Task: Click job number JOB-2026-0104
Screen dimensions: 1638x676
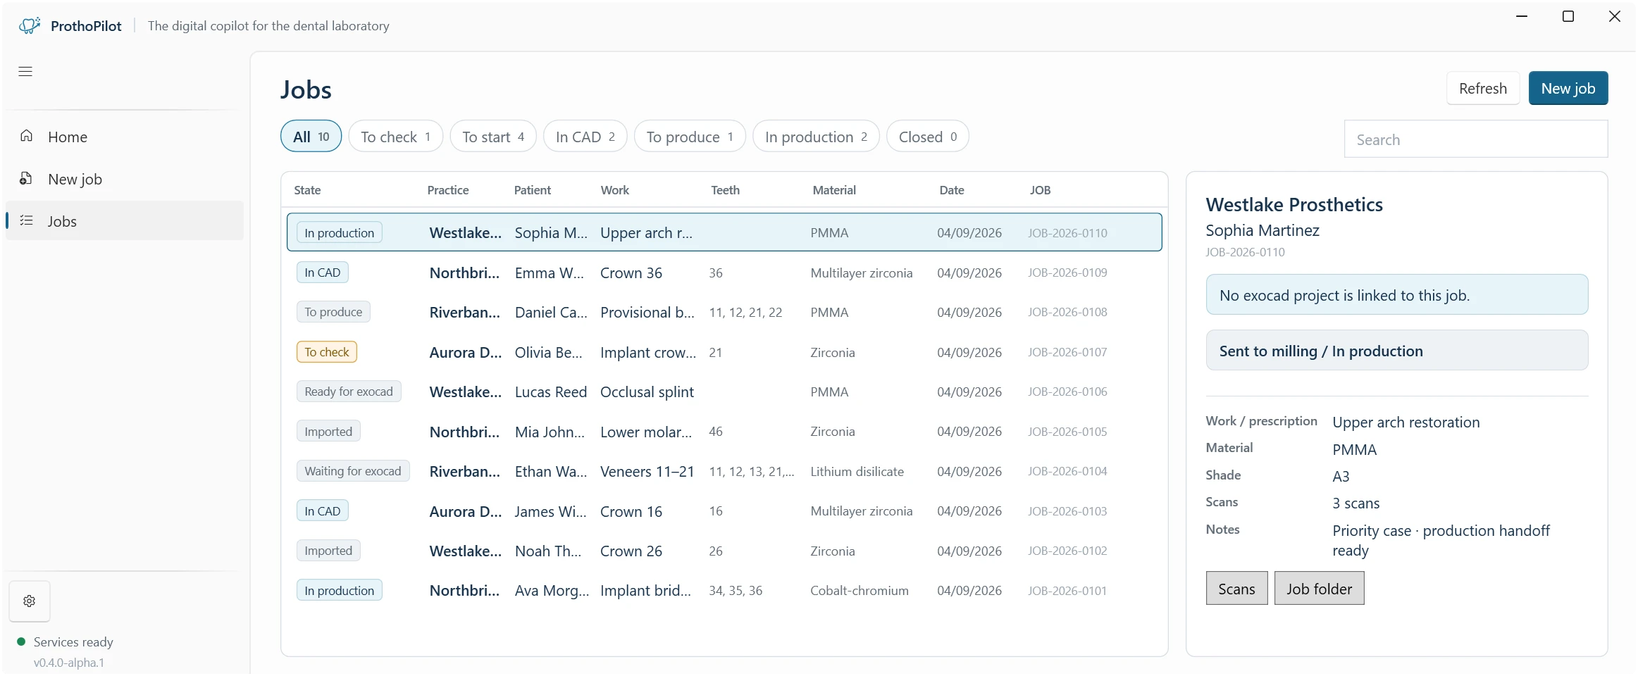Action: point(1067,471)
